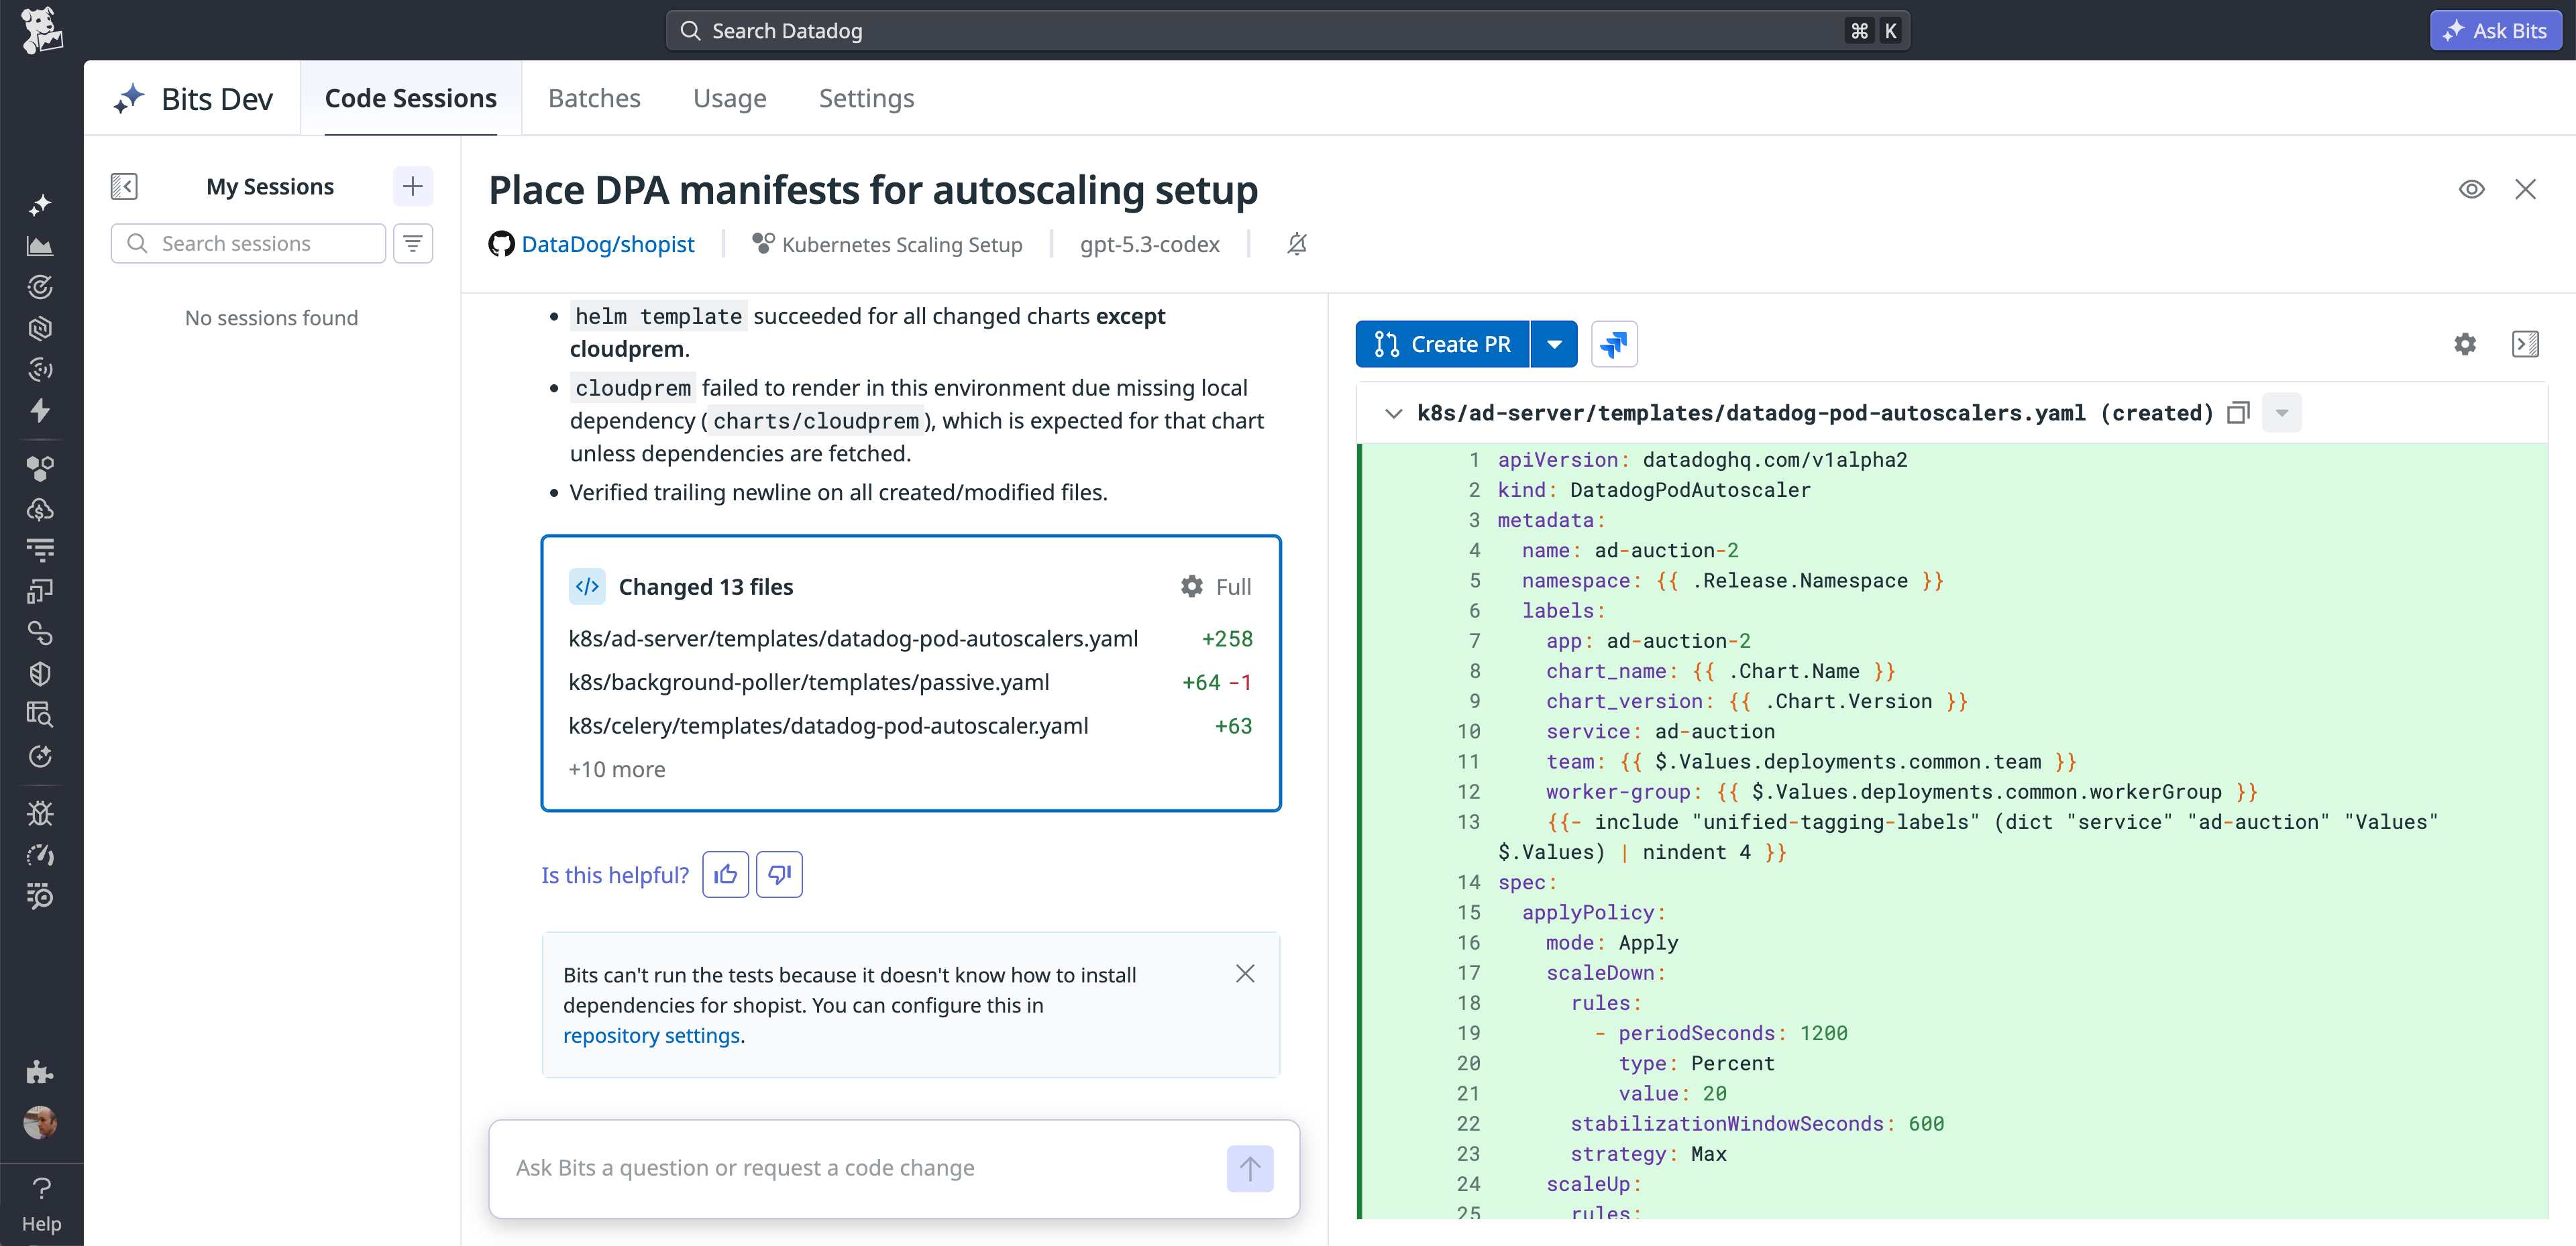
Task: Open the repository settings link
Action: [651, 1035]
